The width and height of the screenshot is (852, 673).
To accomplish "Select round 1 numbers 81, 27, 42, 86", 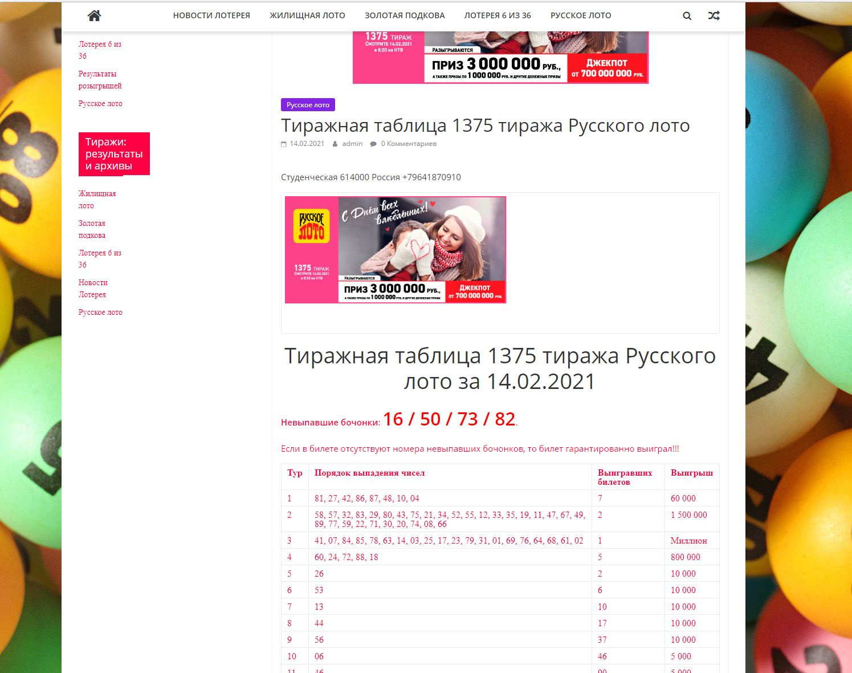I will [x=366, y=498].
